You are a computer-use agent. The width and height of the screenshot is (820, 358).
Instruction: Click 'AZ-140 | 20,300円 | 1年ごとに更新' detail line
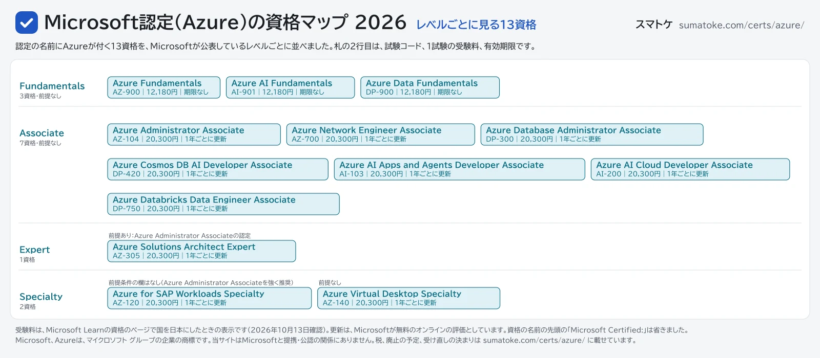click(380, 303)
